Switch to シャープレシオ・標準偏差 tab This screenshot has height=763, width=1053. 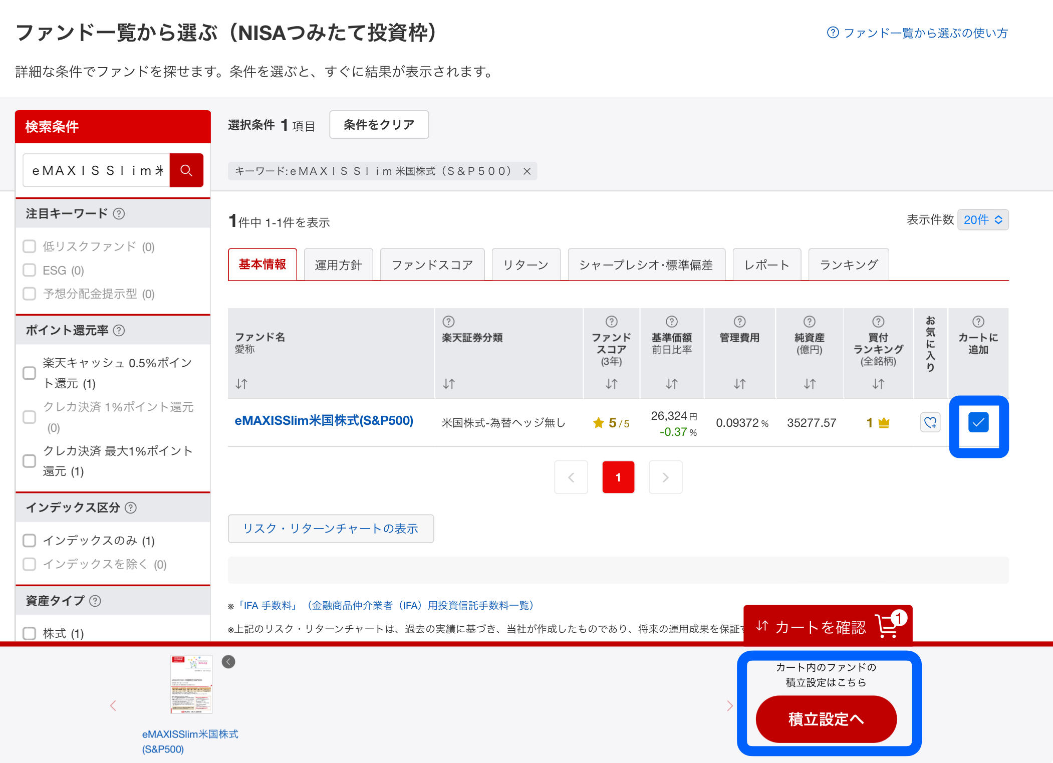(x=646, y=265)
